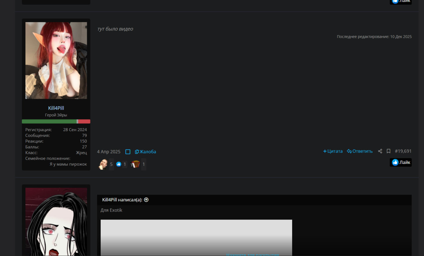Open the #19,691 post permalink
The width and height of the screenshot is (424, 256).
(x=403, y=151)
